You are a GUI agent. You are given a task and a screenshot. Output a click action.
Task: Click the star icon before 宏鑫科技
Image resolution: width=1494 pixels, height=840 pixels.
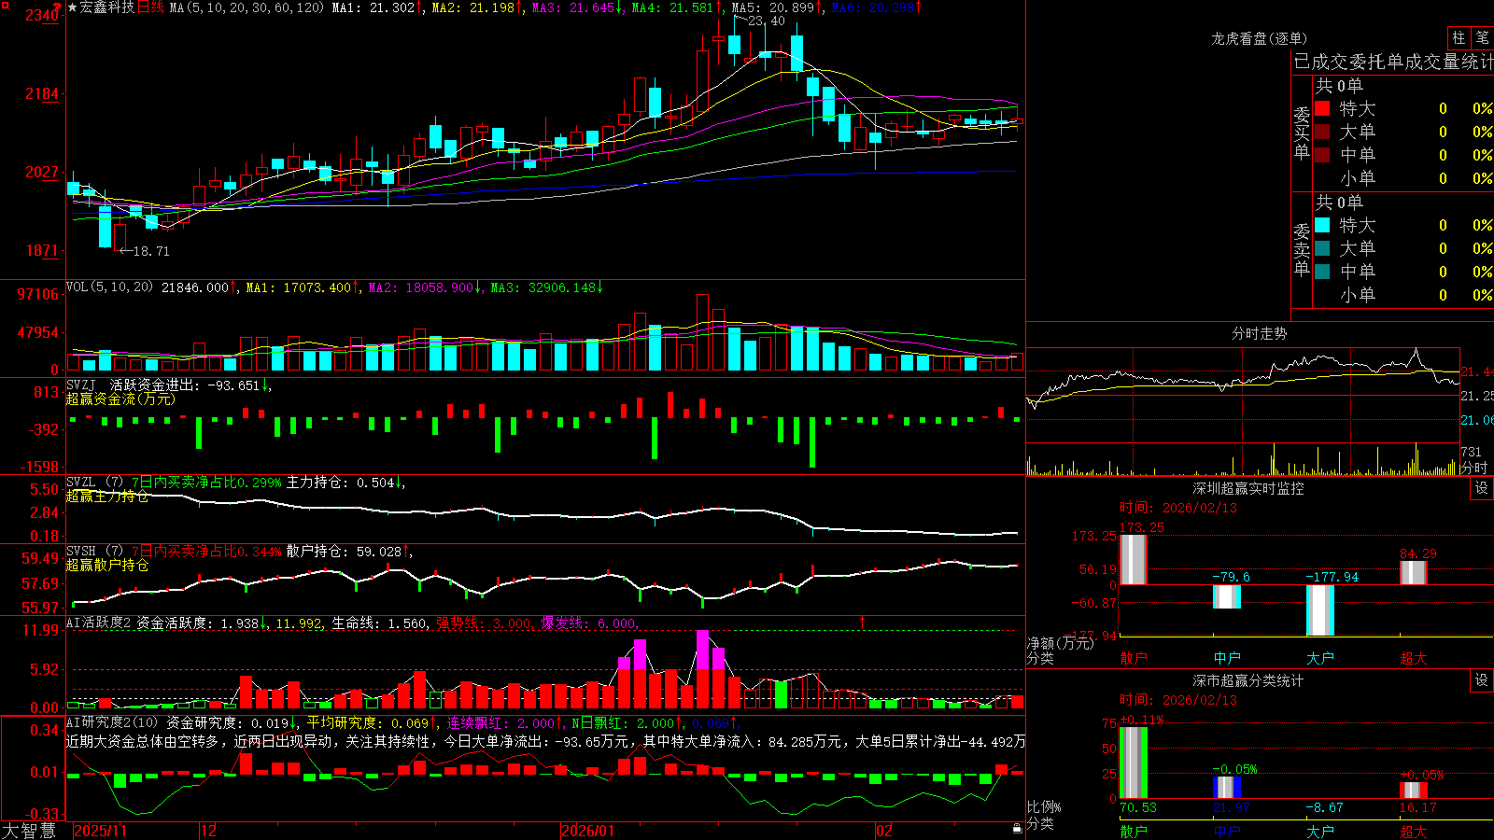(72, 7)
